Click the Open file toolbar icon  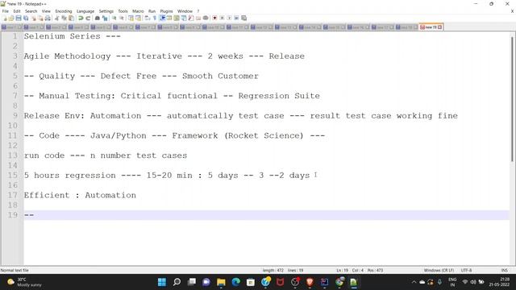tap(11, 18)
